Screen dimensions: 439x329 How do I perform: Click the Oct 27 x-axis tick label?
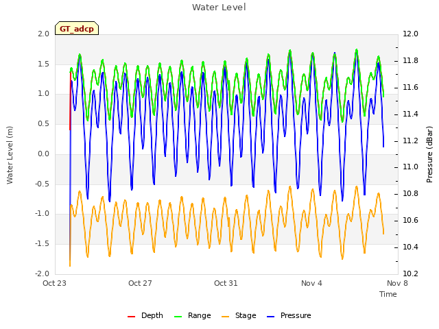point(140,283)
